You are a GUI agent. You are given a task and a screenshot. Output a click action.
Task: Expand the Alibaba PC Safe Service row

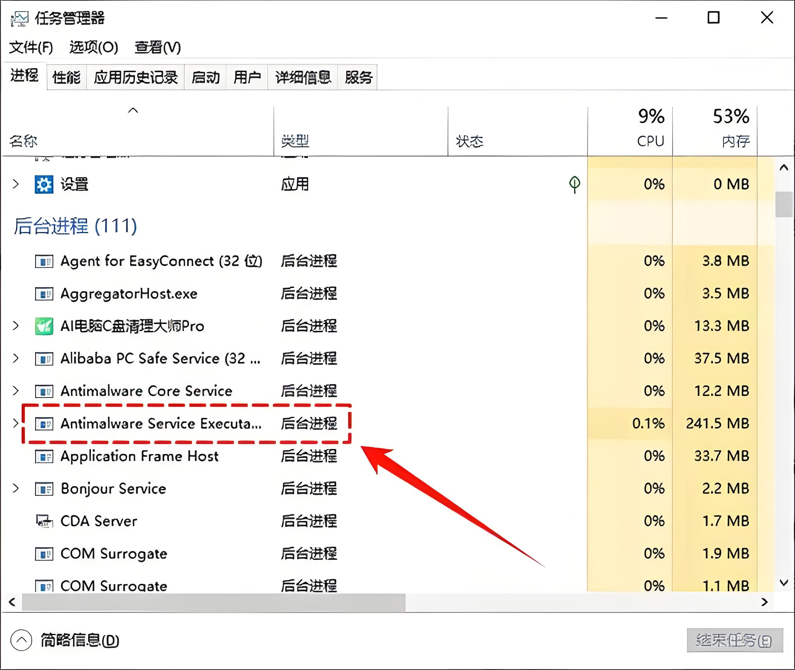tap(15, 358)
